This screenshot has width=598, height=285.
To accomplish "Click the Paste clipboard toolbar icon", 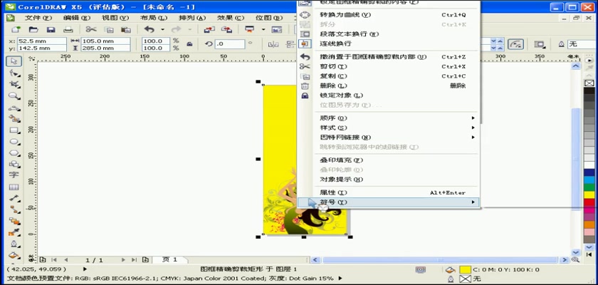I will click(x=126, y=29).
